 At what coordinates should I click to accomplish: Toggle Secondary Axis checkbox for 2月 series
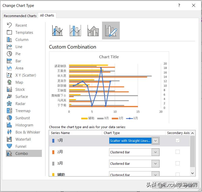tap(178, 152)
